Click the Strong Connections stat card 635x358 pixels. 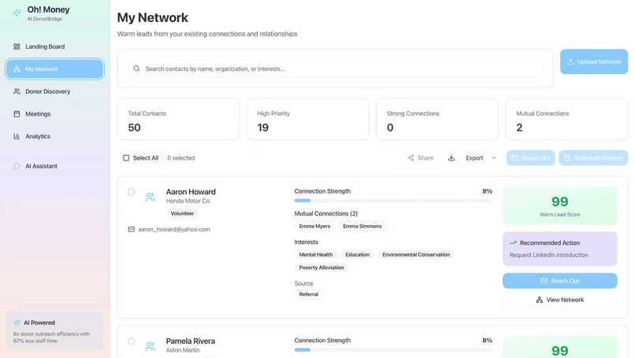point(437,120)
